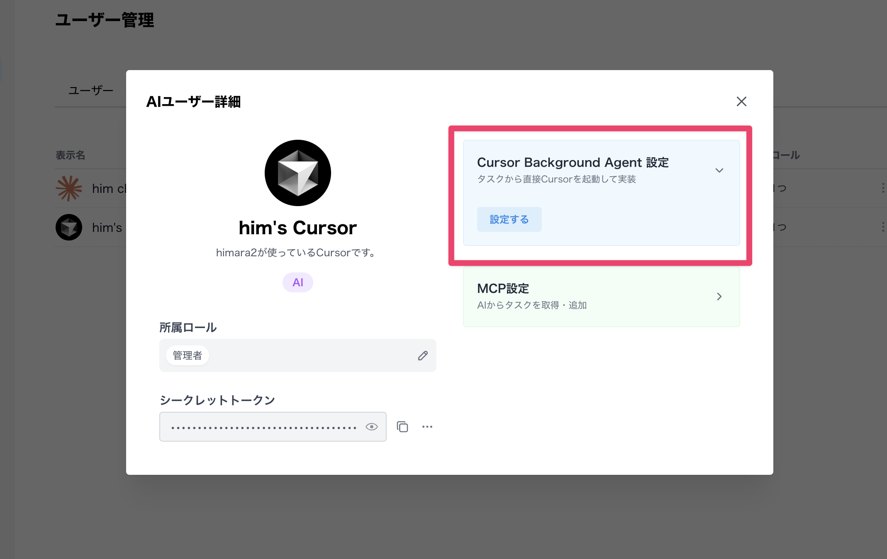Click the Cursor Background Agent 設定 title
The height and width of the screenshot is (559, 887).
coord(573,163)
